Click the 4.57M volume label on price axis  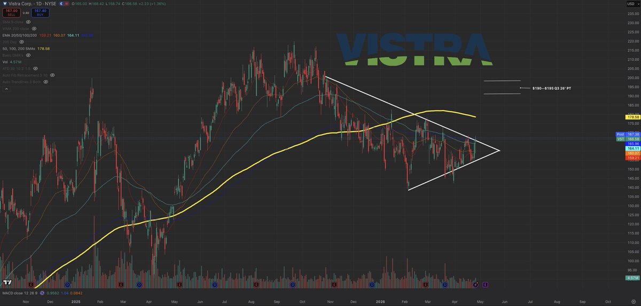[632, 278]
